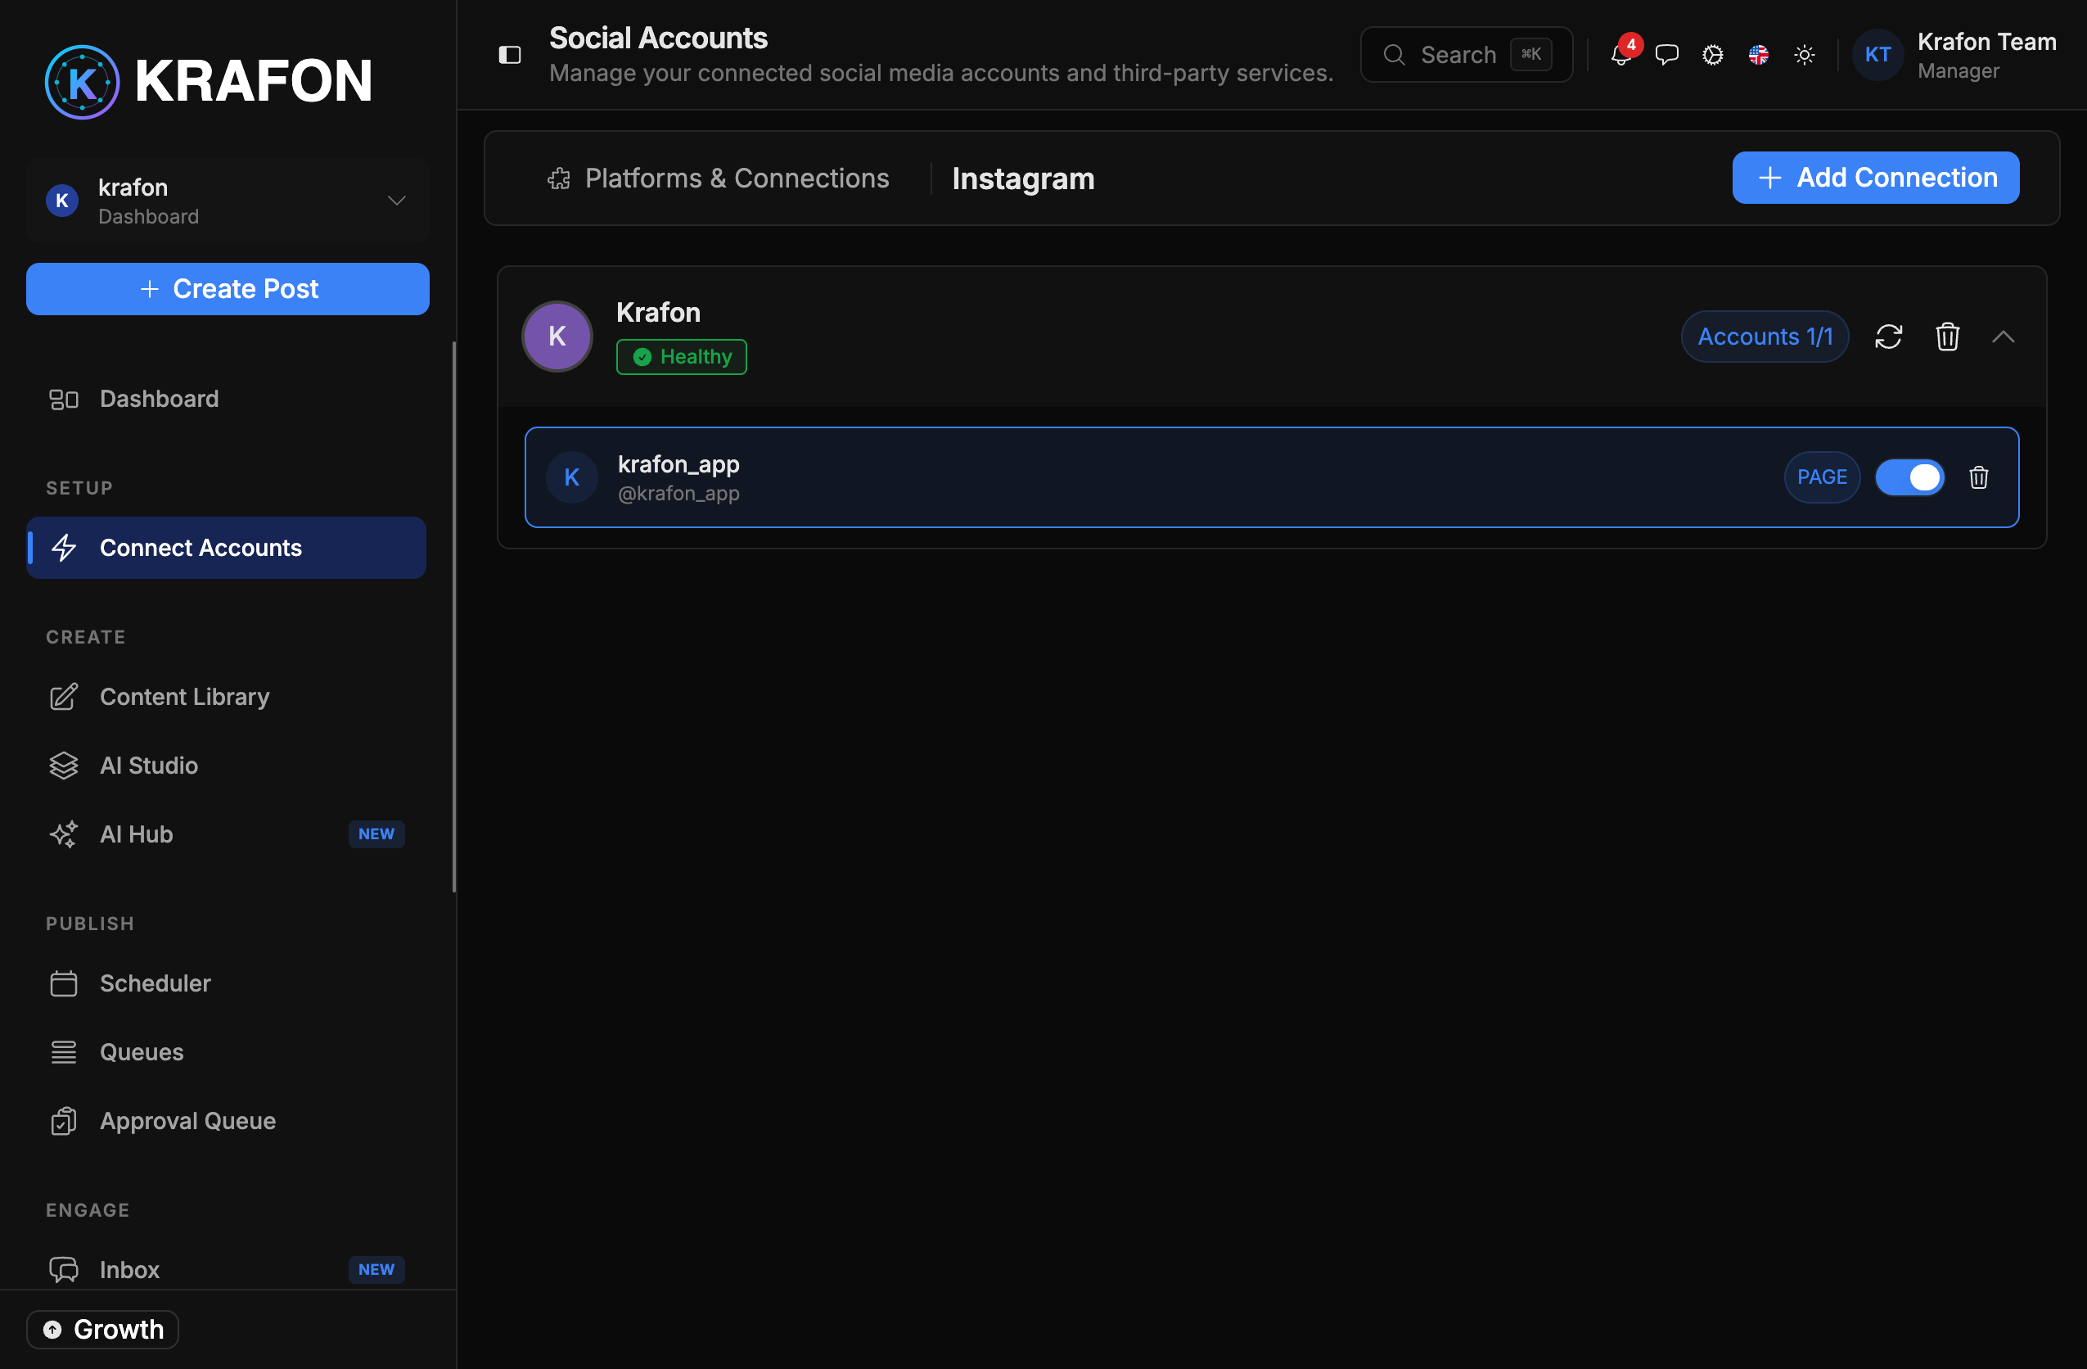Select Connect Accounts in sidebar
Viewport: 2087px width, 1369px height.
coord(226,548)
